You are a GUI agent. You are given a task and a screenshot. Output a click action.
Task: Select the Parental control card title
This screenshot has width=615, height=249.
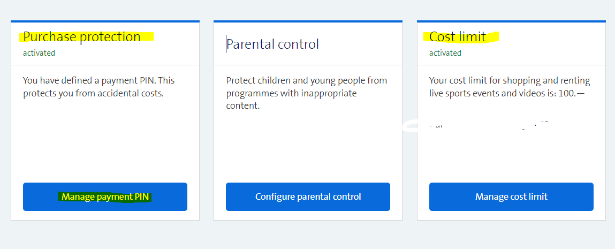pos(272,44)
